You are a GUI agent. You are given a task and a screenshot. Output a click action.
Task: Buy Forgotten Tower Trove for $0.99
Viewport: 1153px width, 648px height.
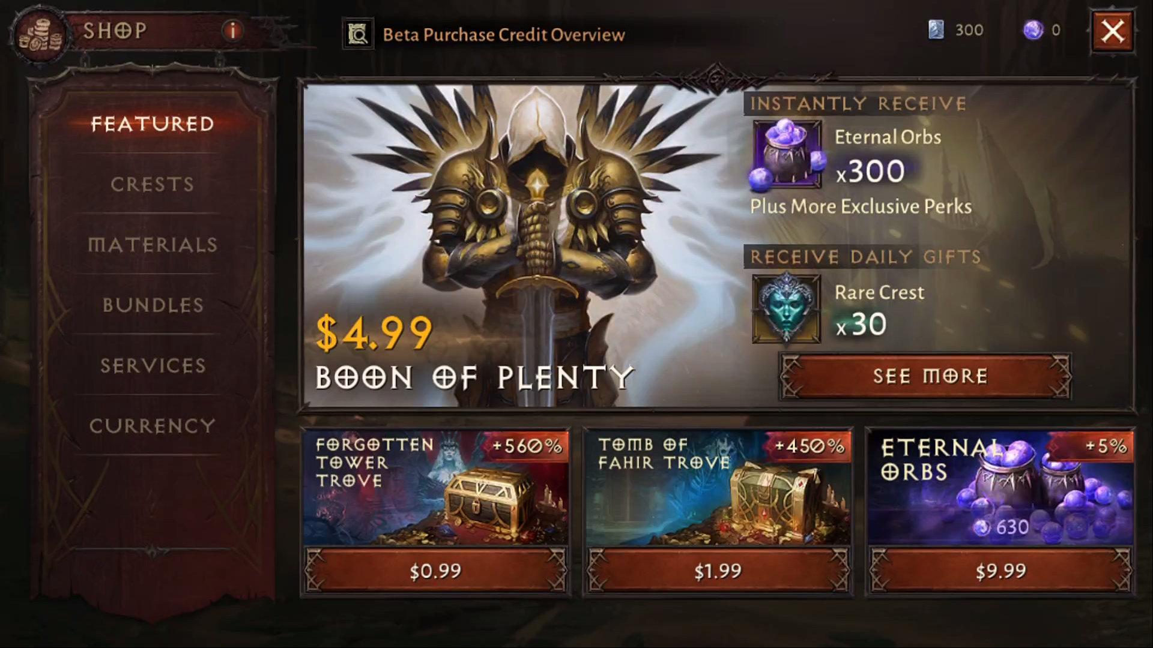436,571
